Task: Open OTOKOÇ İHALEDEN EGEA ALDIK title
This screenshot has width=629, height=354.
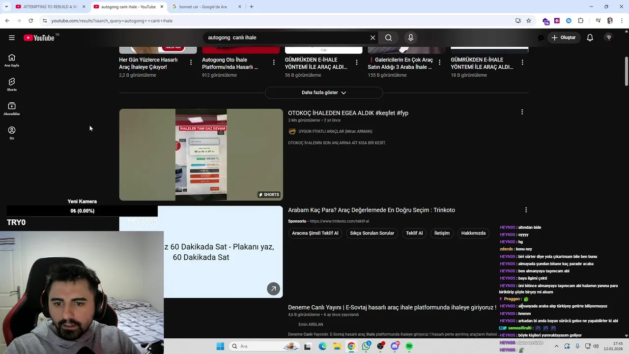Action: pos(348,113)
